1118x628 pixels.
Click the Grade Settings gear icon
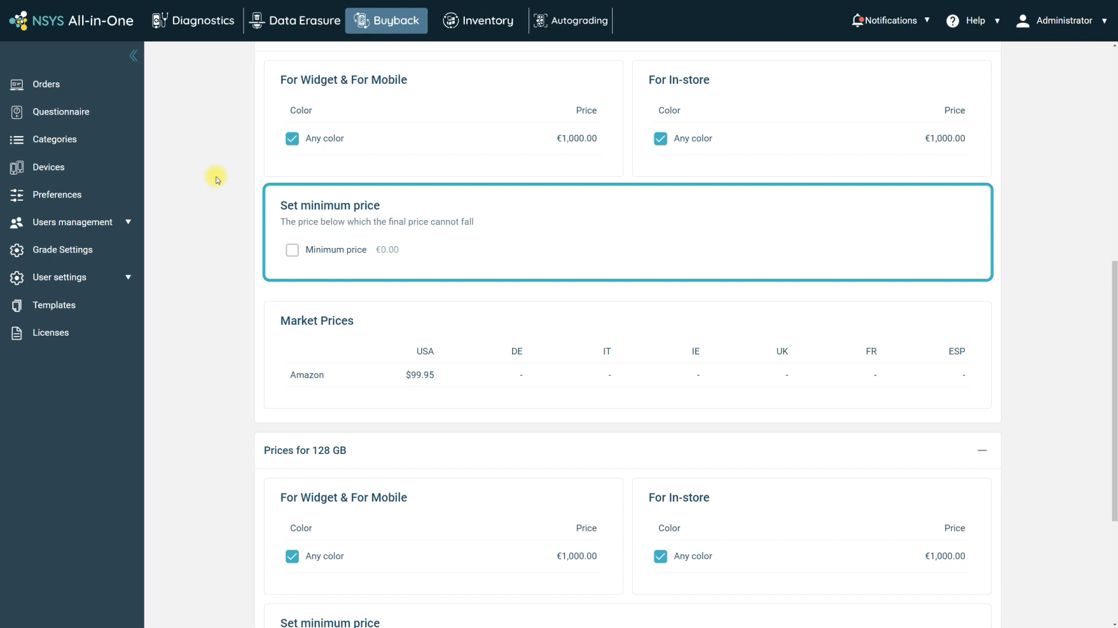(17, 250)
